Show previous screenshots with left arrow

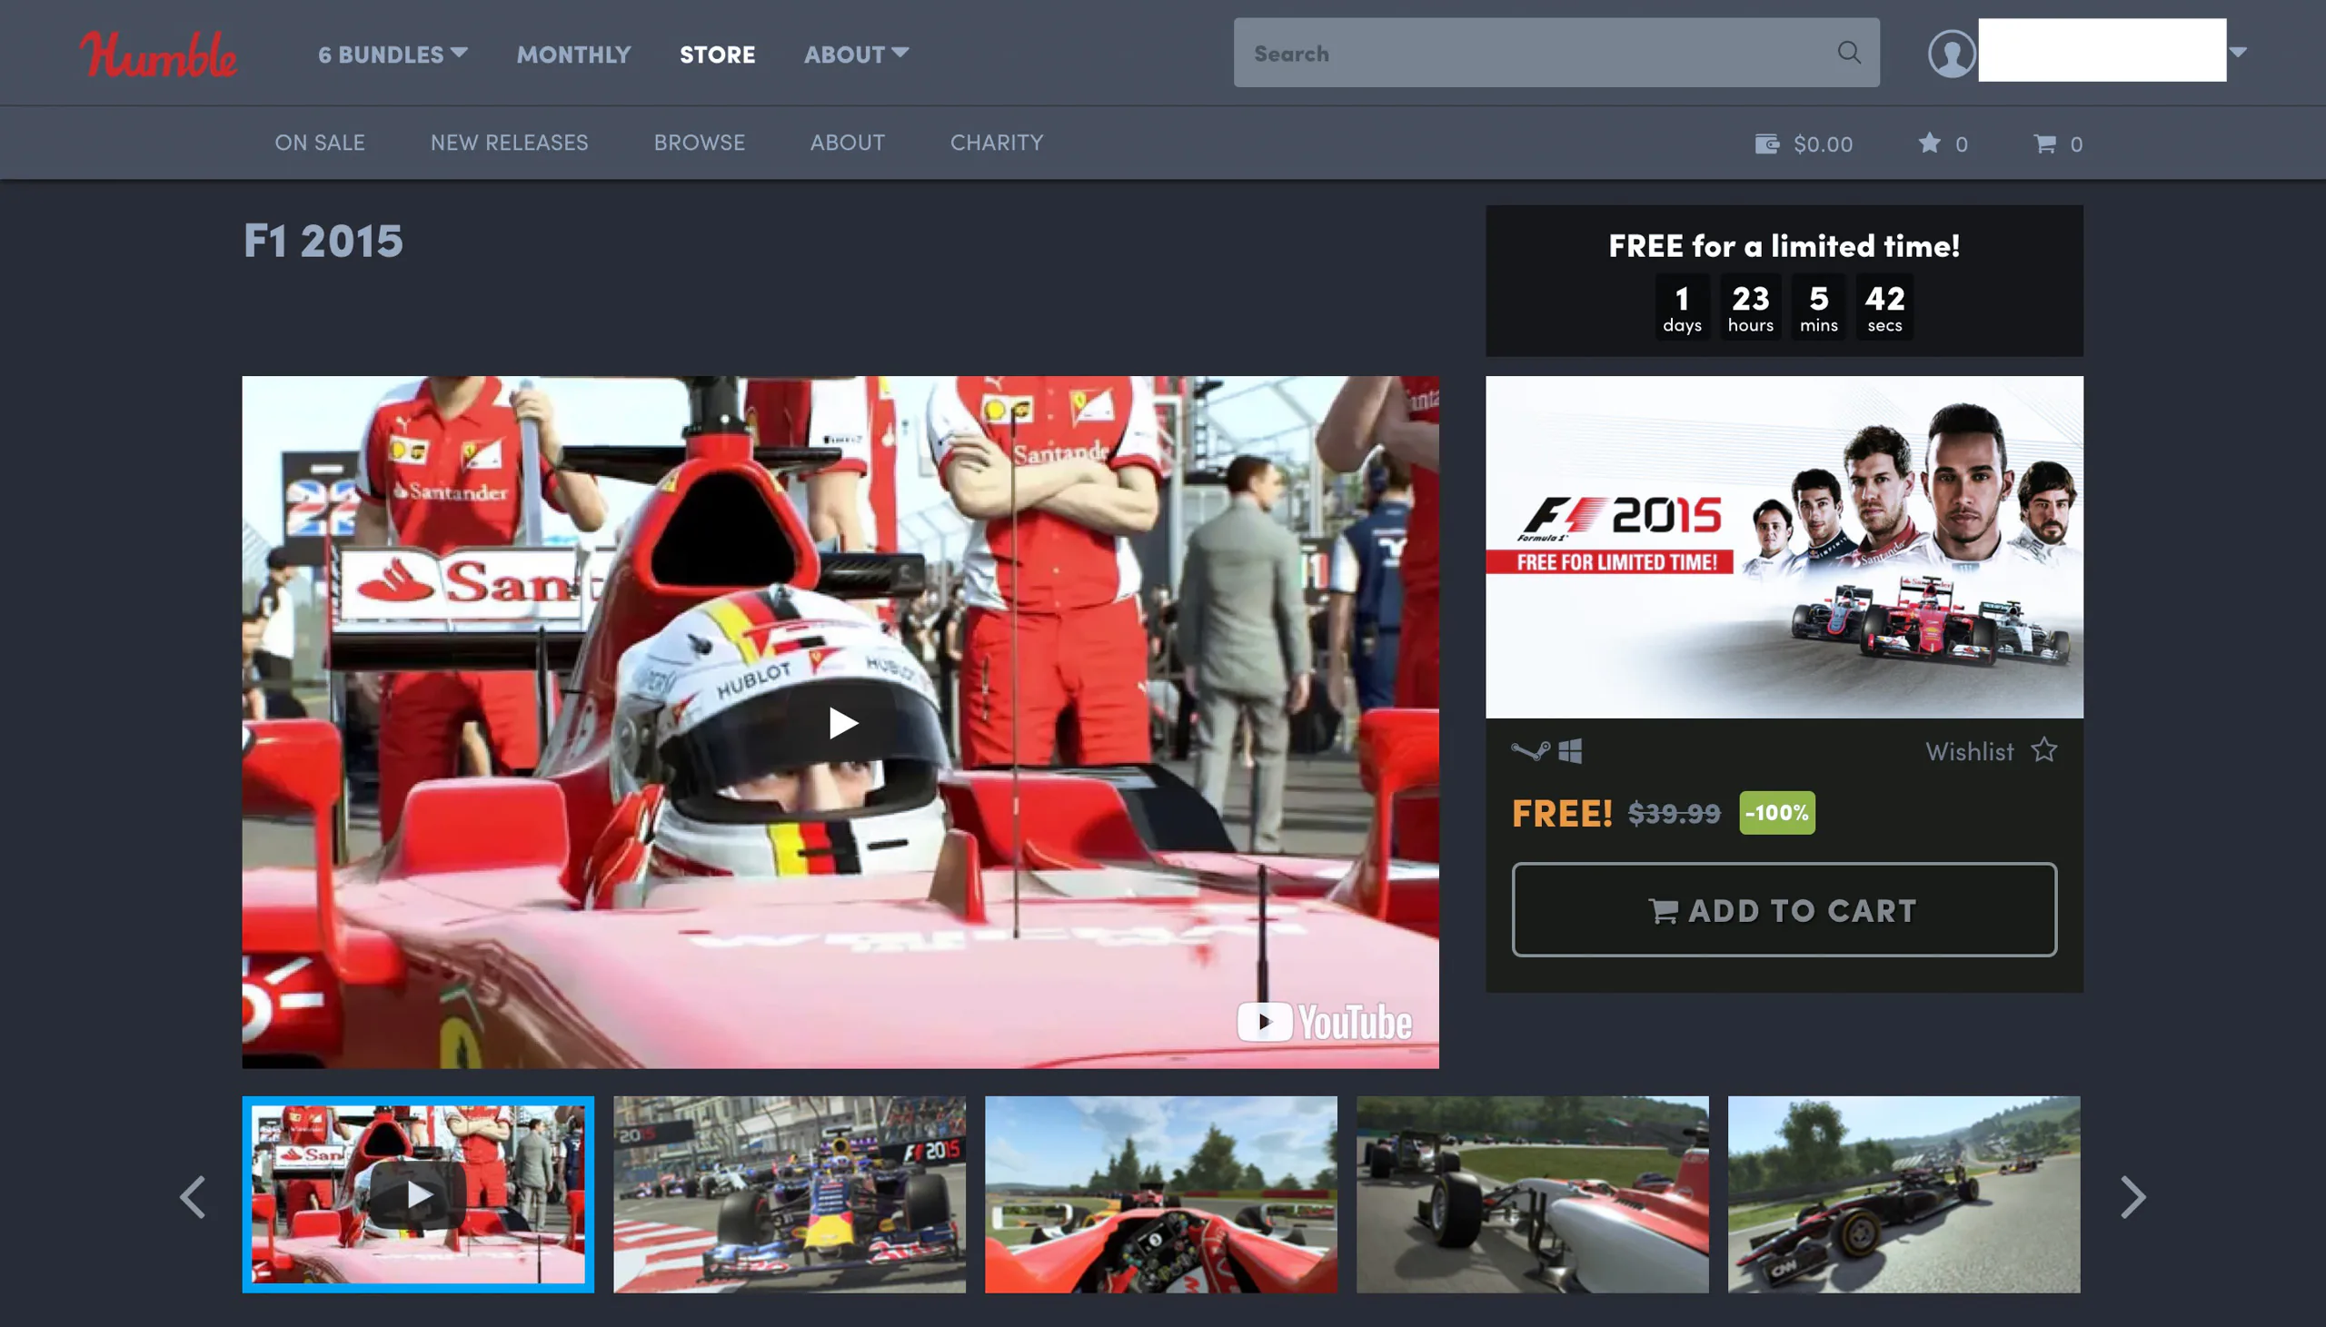click(x=193, y=1196)
